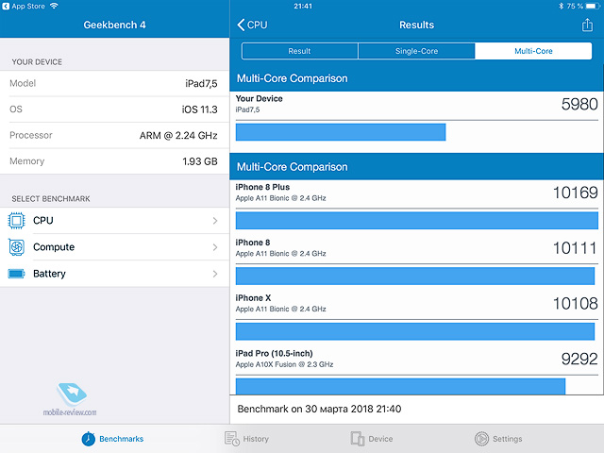The width and height of the screenshot is (604, 453).
Task: Select the Multi-Core tab
Action: point(533,51)
